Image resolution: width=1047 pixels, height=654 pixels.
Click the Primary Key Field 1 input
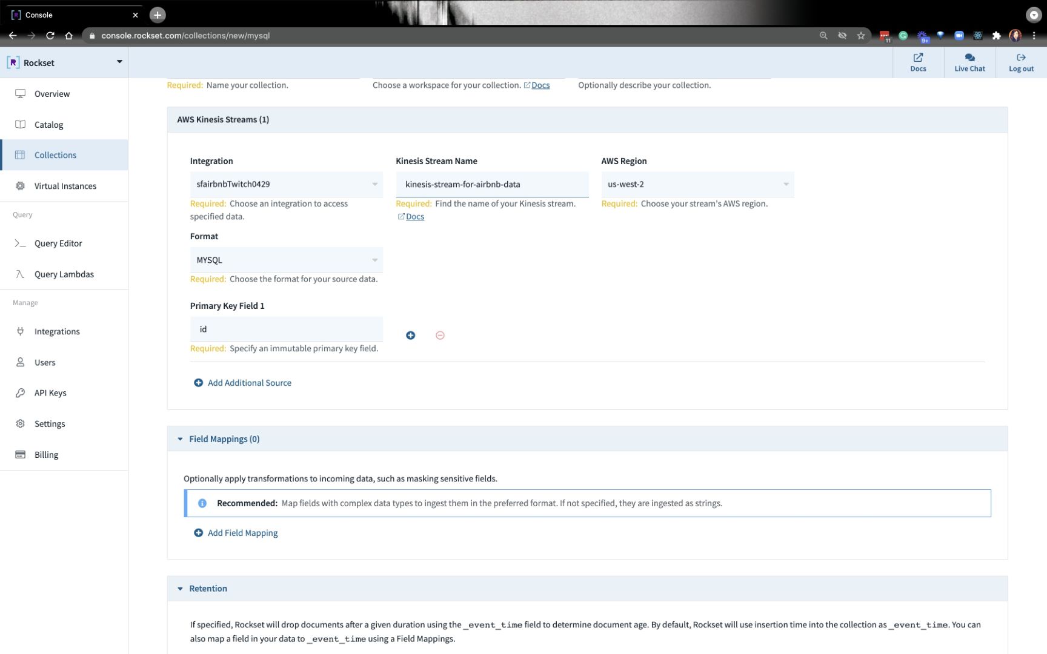[x=287, y=329]
